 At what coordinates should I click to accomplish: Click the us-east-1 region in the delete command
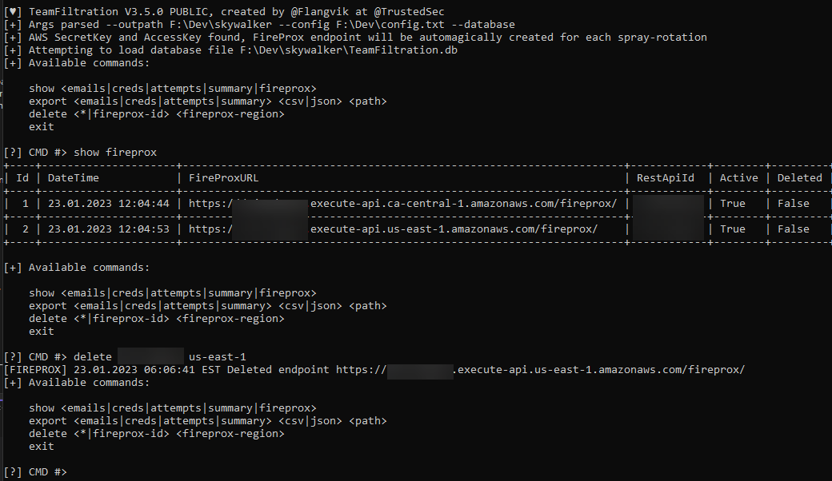218,357
